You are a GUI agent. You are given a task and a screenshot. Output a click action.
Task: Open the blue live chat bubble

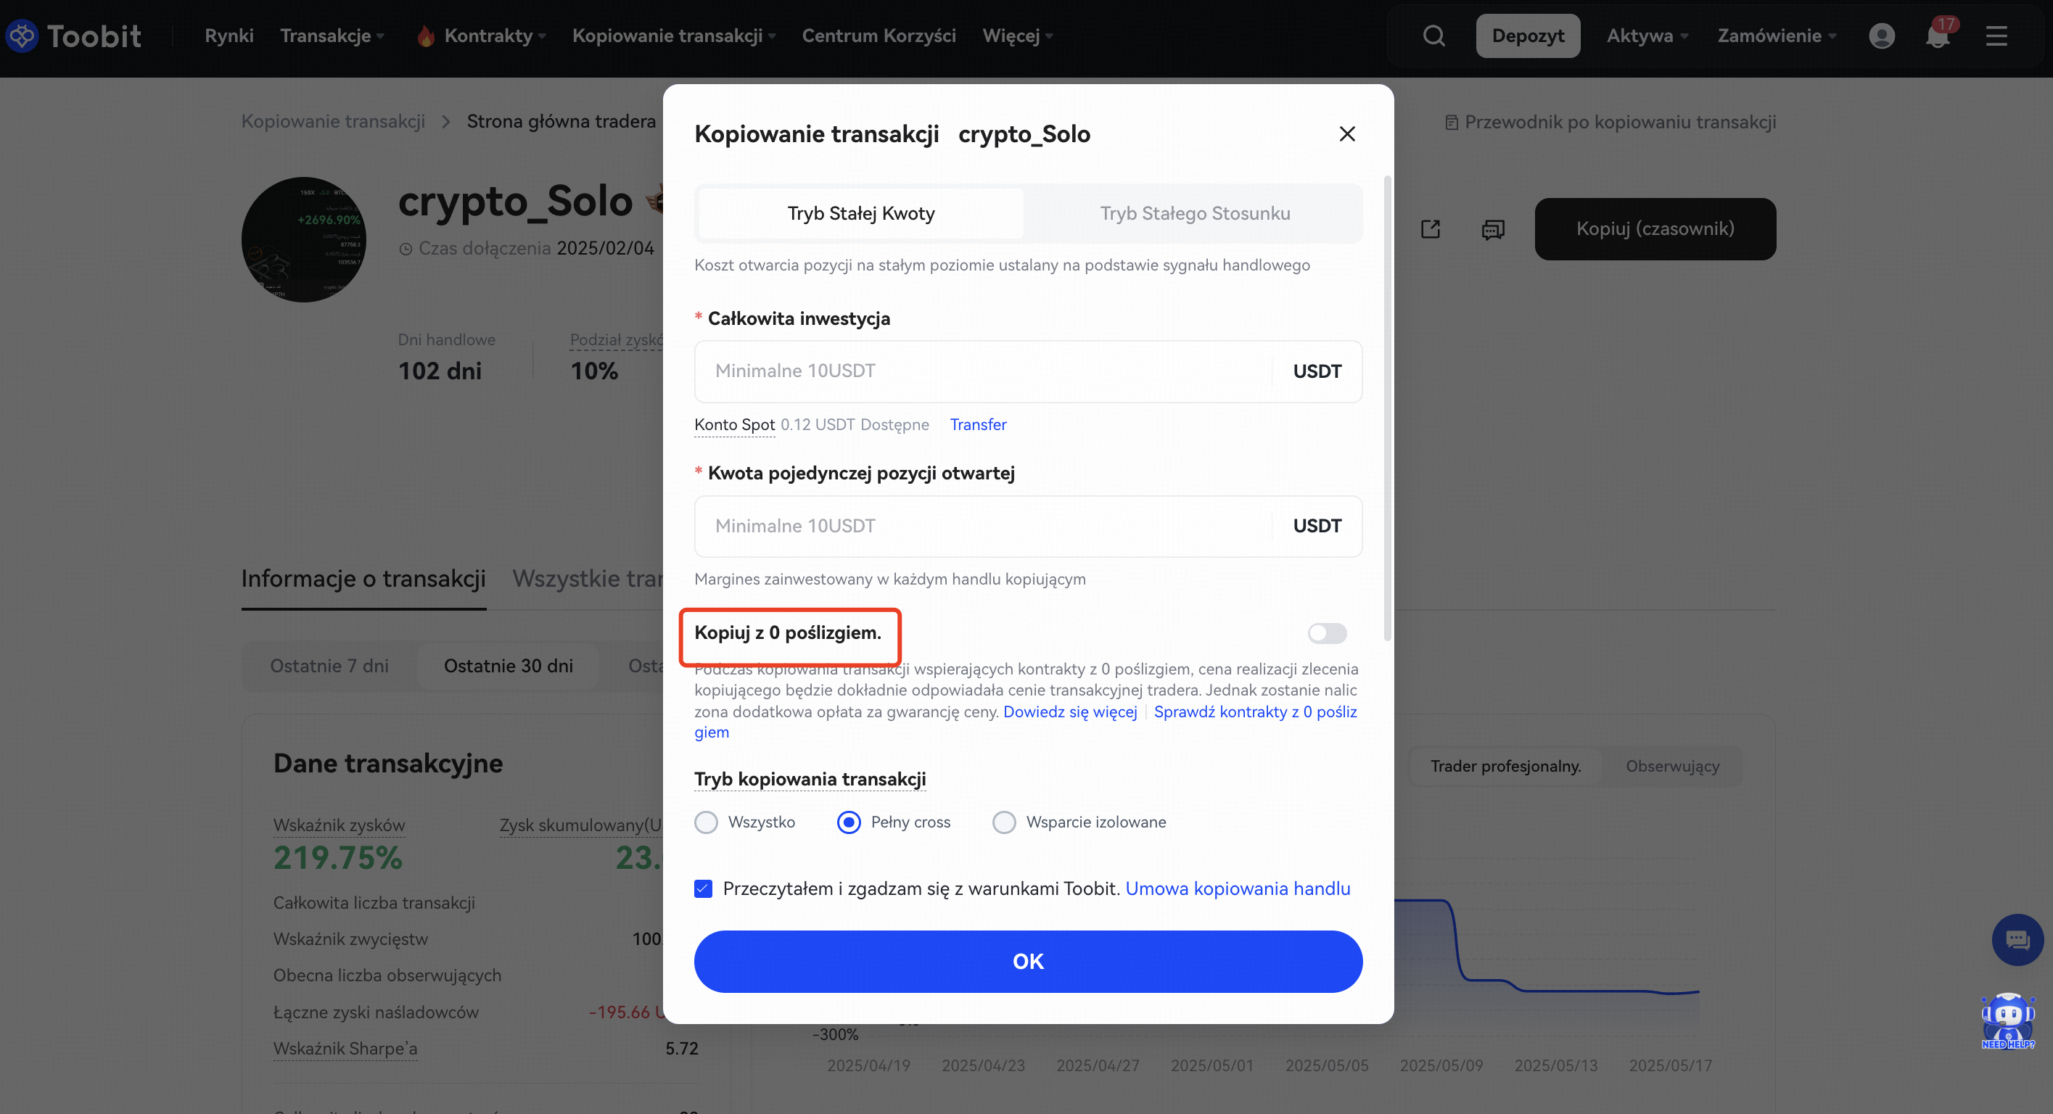click(x=2017, y=940)
